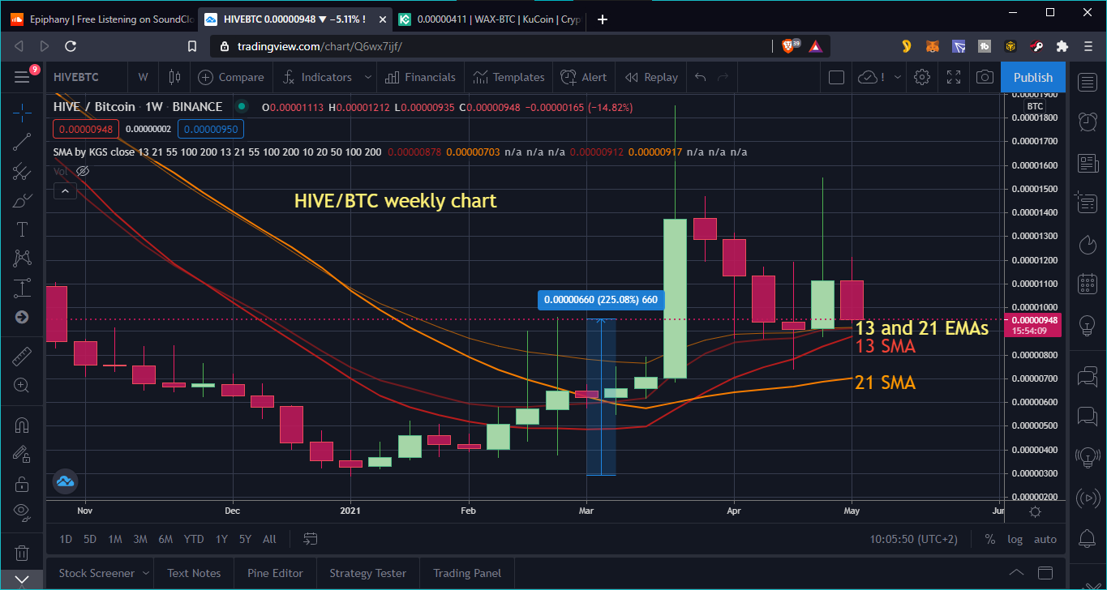Collapse the indicator legend chevron
This screenshot has width=1107, height=590.
coord(65,191)
